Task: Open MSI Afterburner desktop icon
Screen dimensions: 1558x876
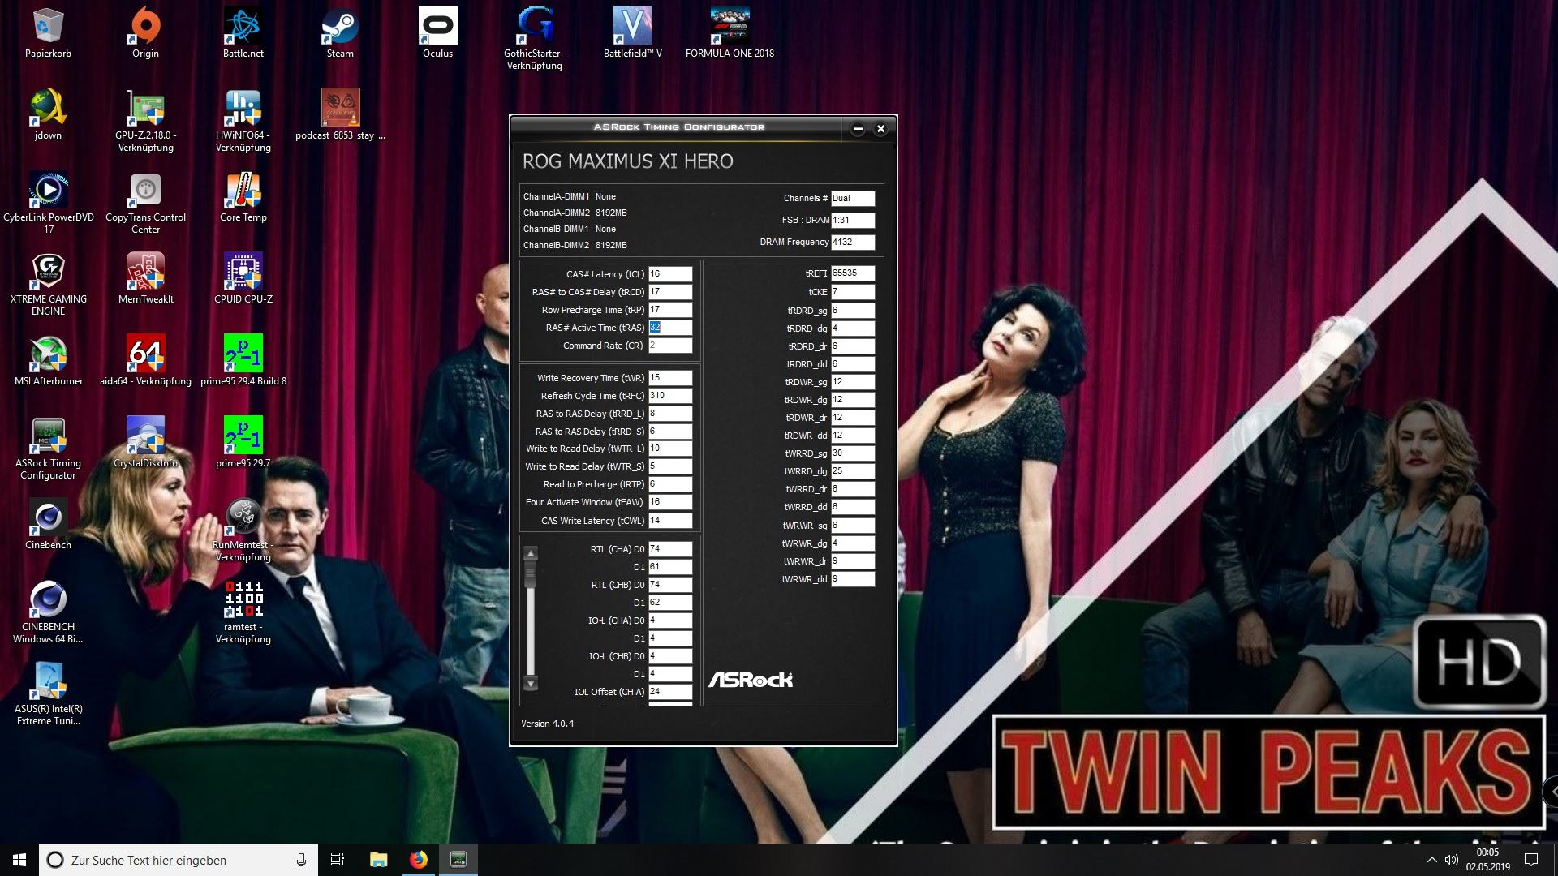Action: [x=48, y=361]
